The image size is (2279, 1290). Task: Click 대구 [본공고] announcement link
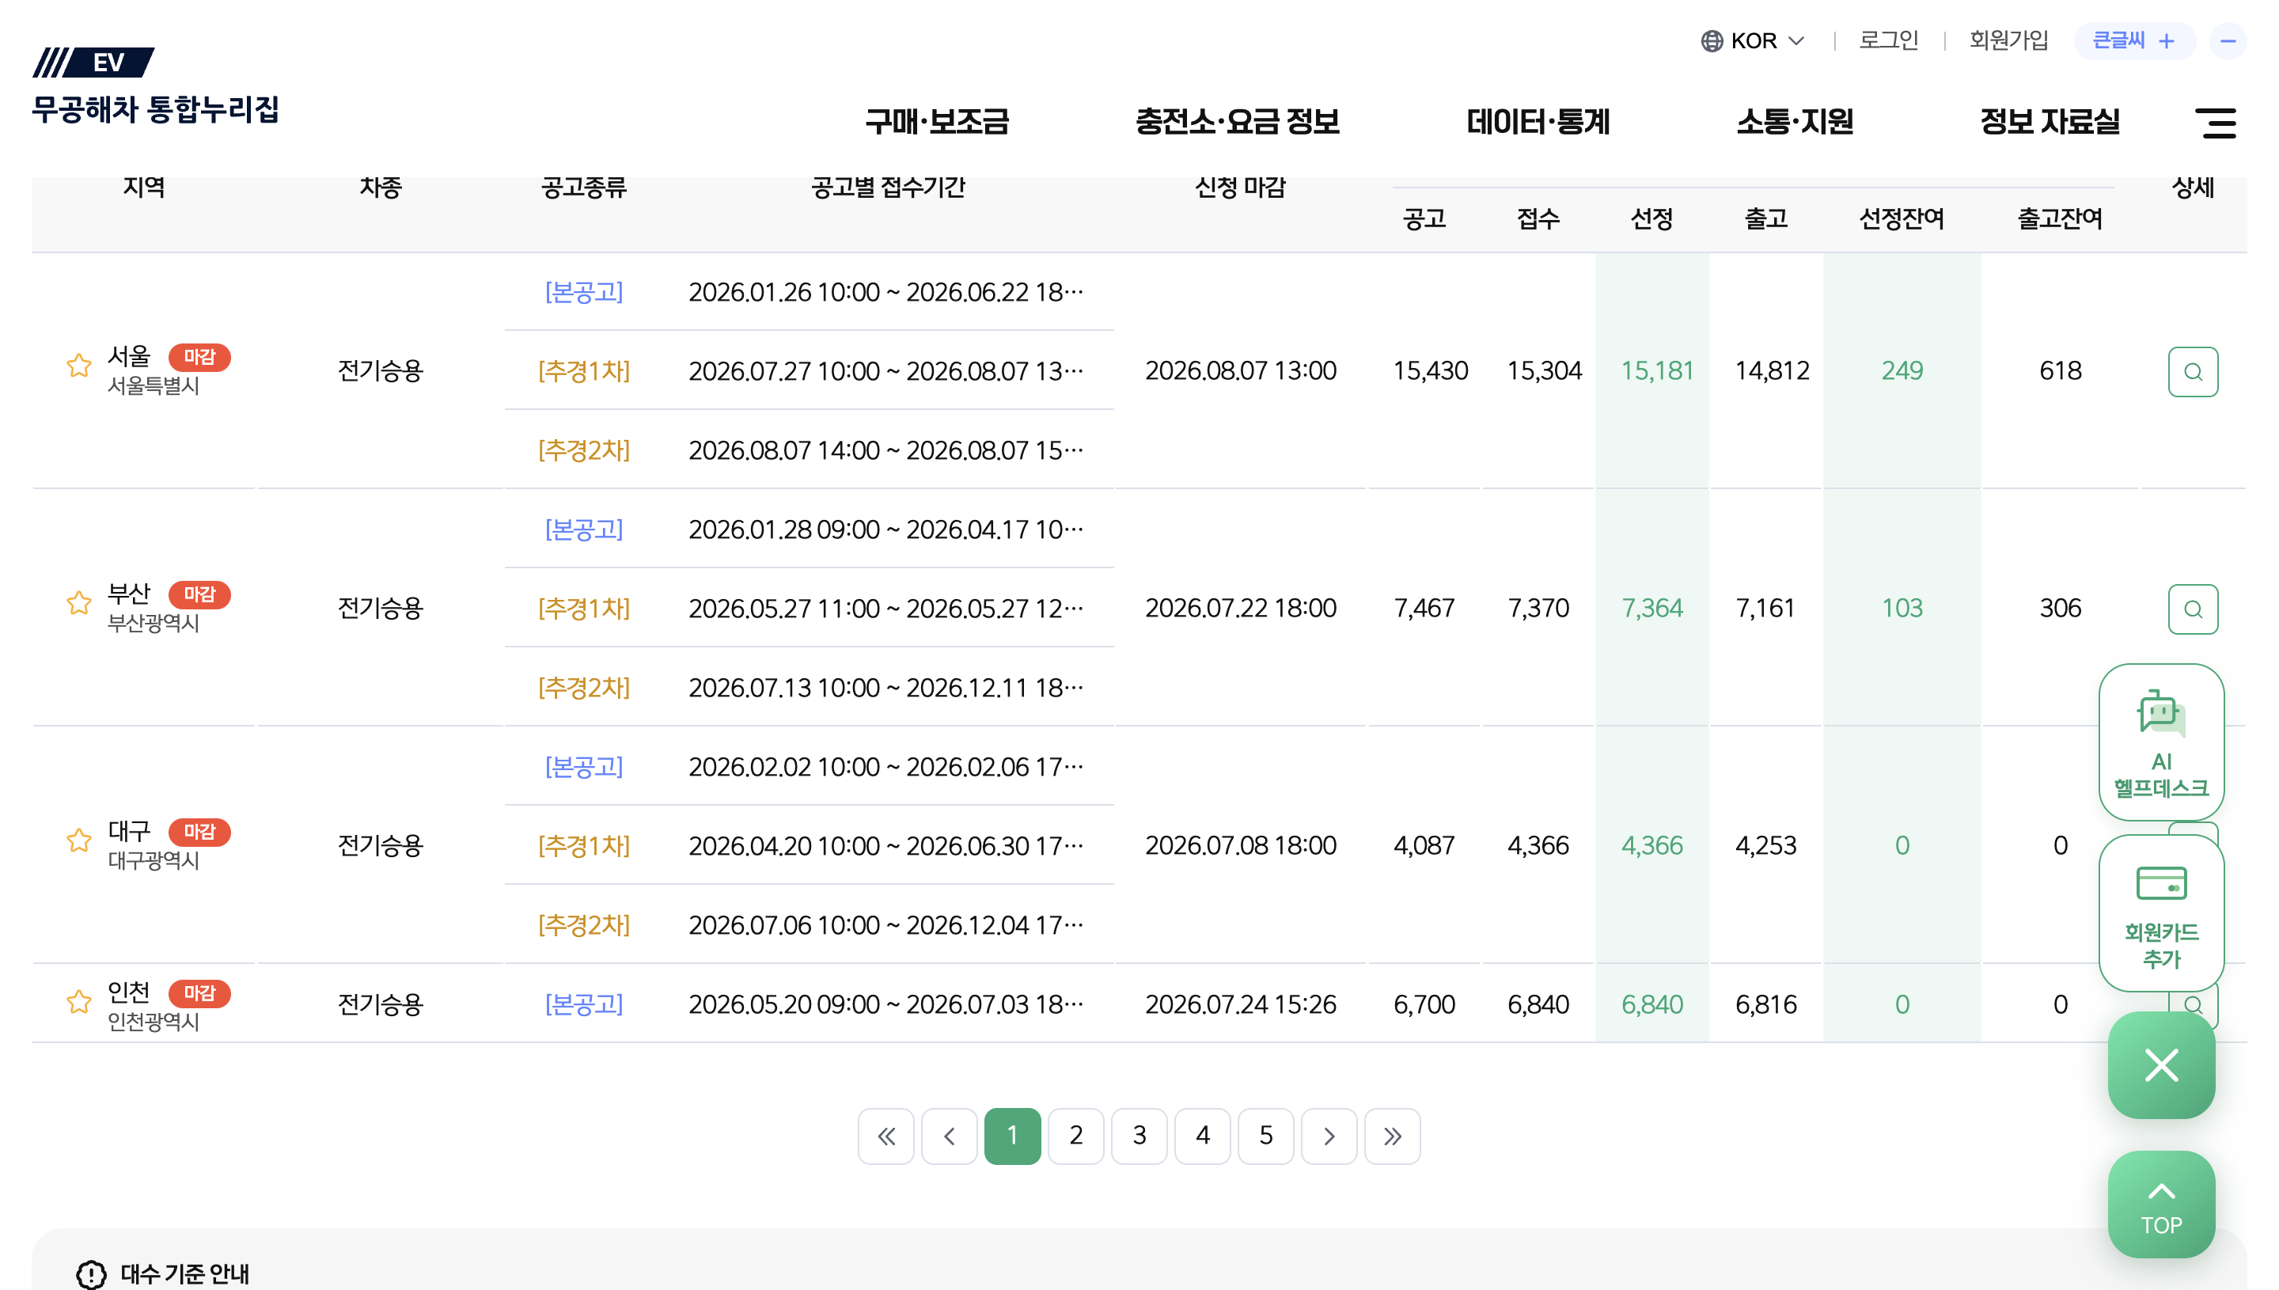click(584, 767)
